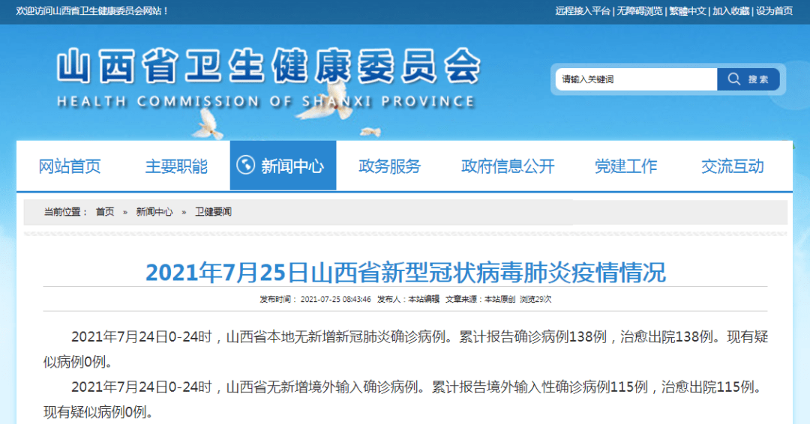810x424 pixels.
Task: Focus the 请输入关键词 search field
Action: click(x=636, y=79)
